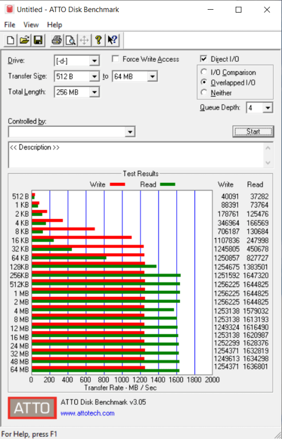The height and width of the screenshot is (439, 282).
Task: Open the File menu
Action: [x=10, y=25]
